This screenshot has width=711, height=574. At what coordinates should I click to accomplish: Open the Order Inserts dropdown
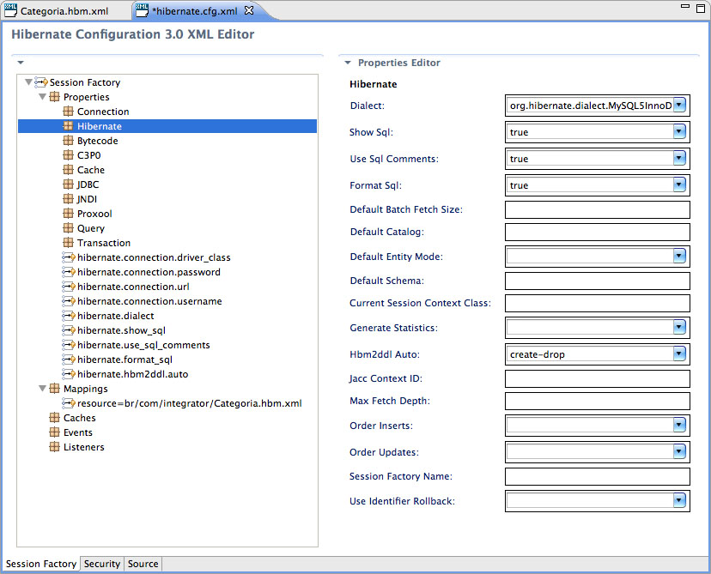coord(679,426)
